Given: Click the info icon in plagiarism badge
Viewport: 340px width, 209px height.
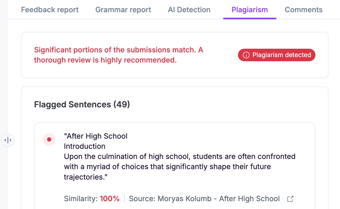Looking at the screenshot, I should point(246,55).
